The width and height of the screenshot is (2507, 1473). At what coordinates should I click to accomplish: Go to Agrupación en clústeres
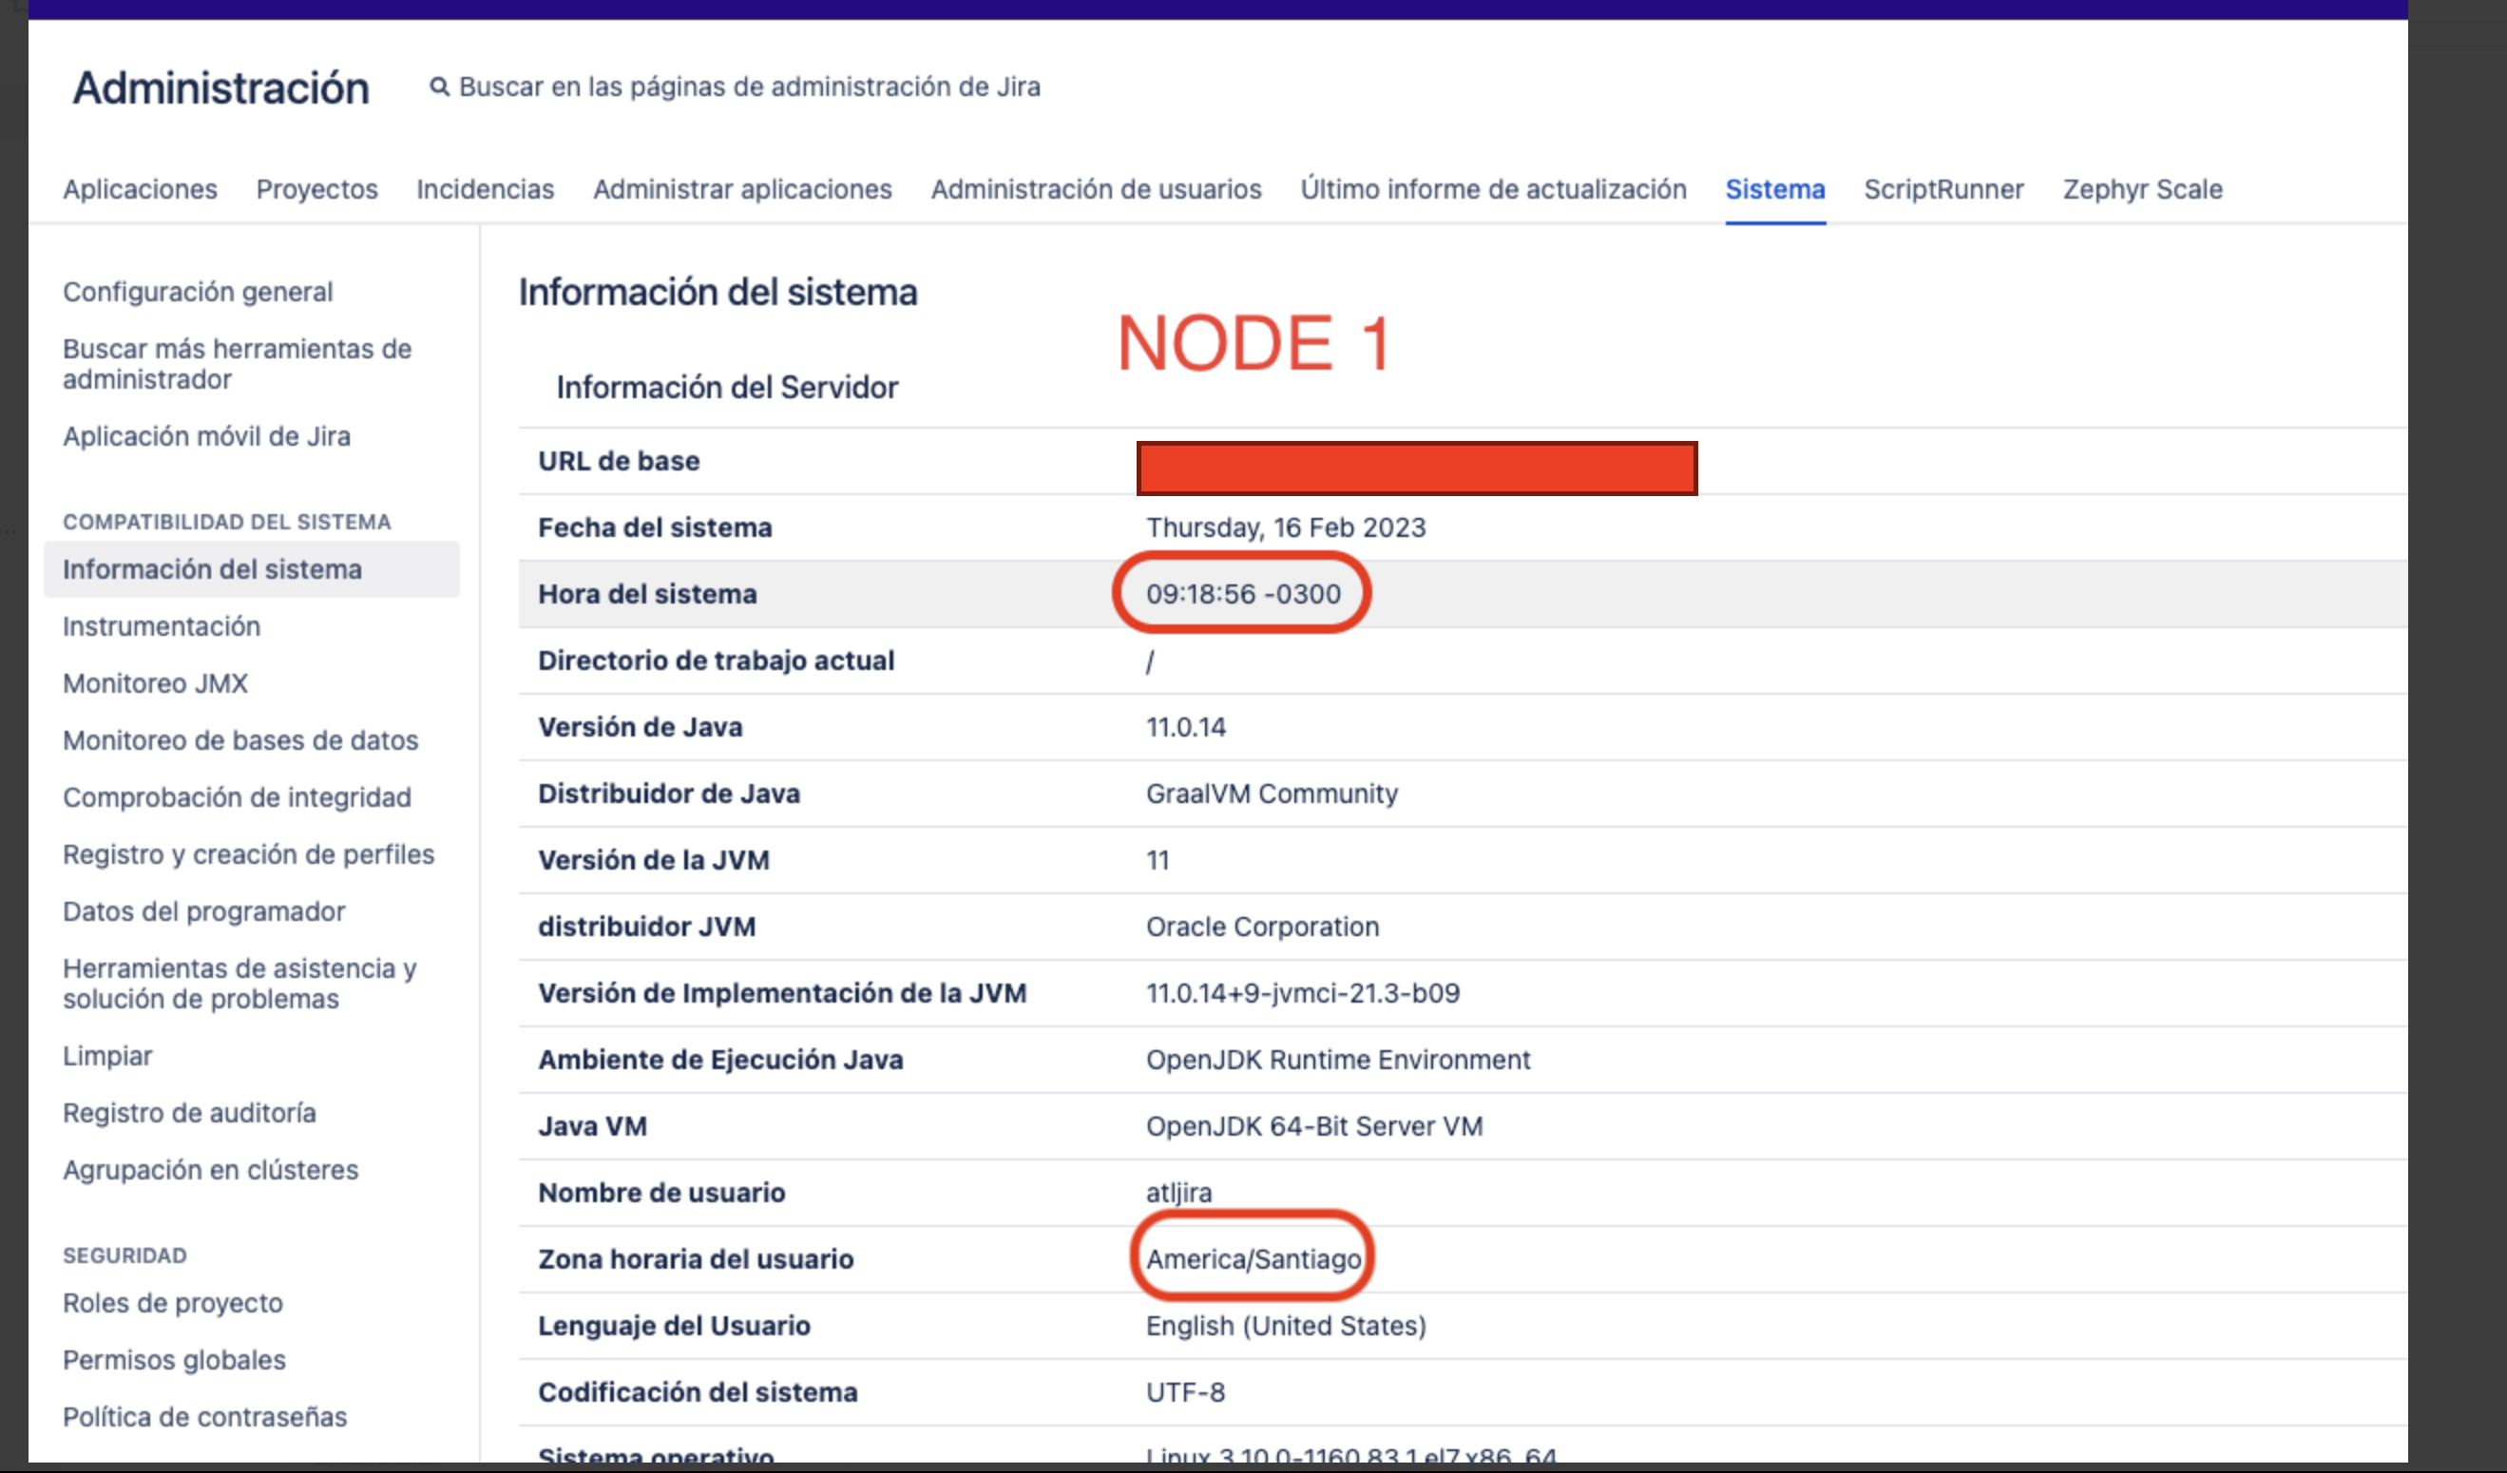pos(210,1169)
